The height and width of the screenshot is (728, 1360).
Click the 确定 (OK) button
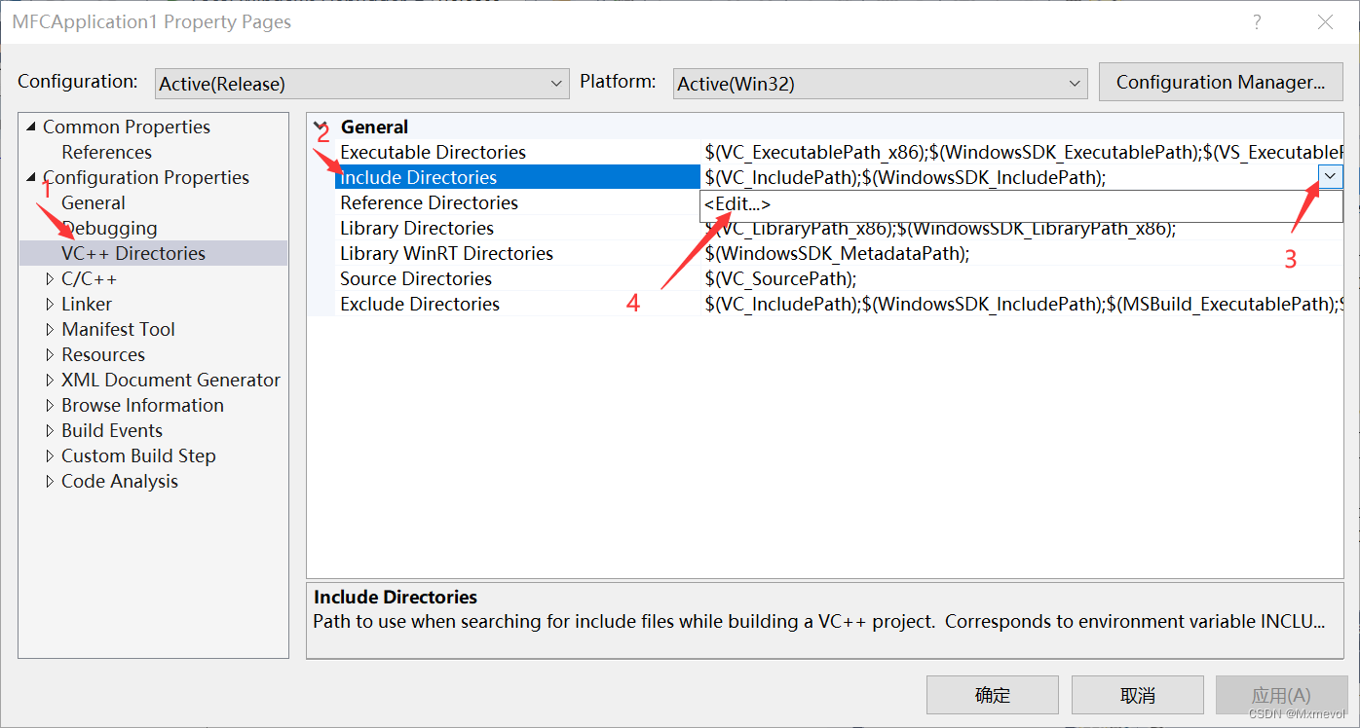point(993,696)
